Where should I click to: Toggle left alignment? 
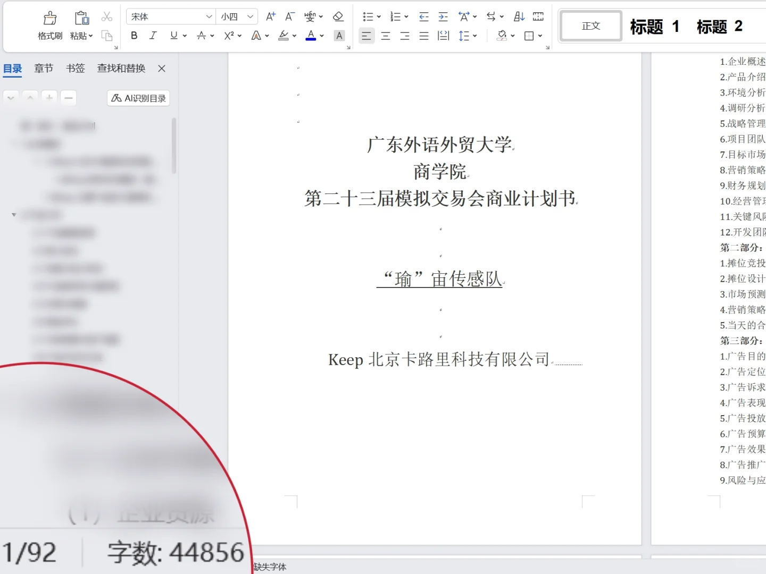[x=367, y=36]
